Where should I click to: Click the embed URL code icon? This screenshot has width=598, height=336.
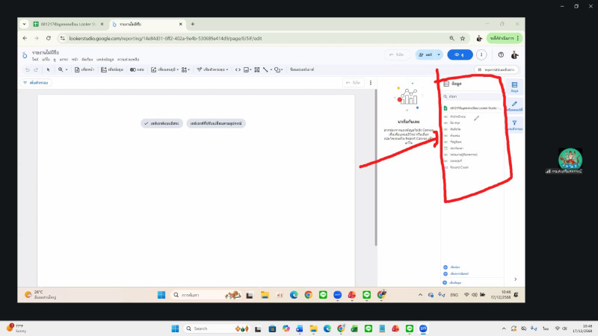coord(238,69)
